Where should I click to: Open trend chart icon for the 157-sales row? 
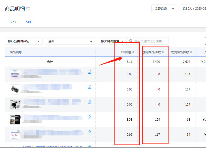coord(90,87)
